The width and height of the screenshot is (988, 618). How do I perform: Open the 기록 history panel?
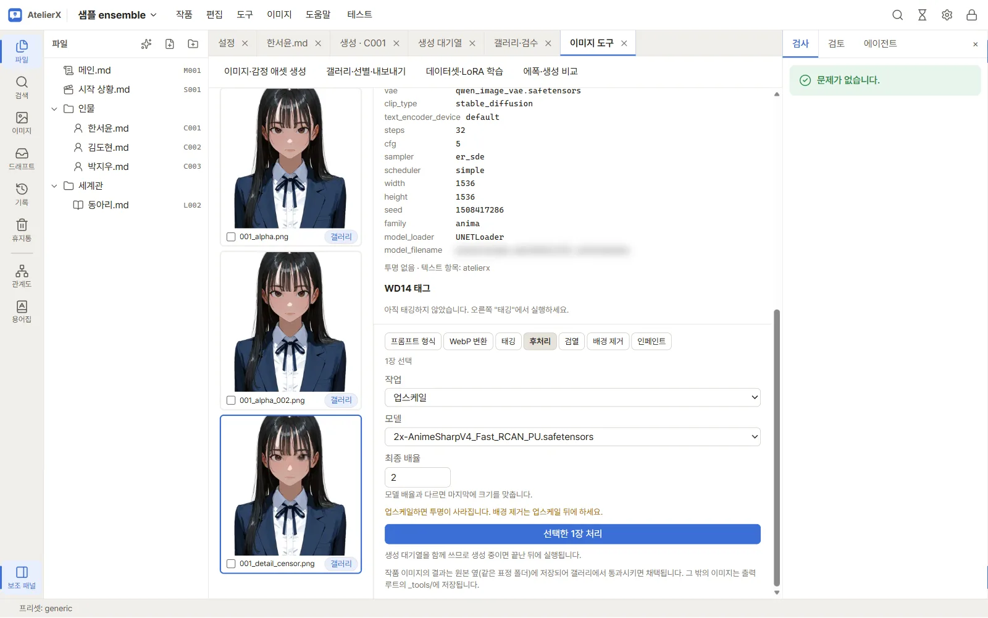pos(22,194)
